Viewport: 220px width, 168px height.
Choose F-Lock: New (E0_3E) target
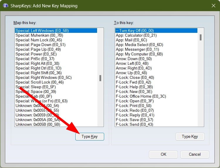point(156,92)
